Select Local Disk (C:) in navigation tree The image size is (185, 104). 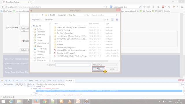[x=42, y=49]
